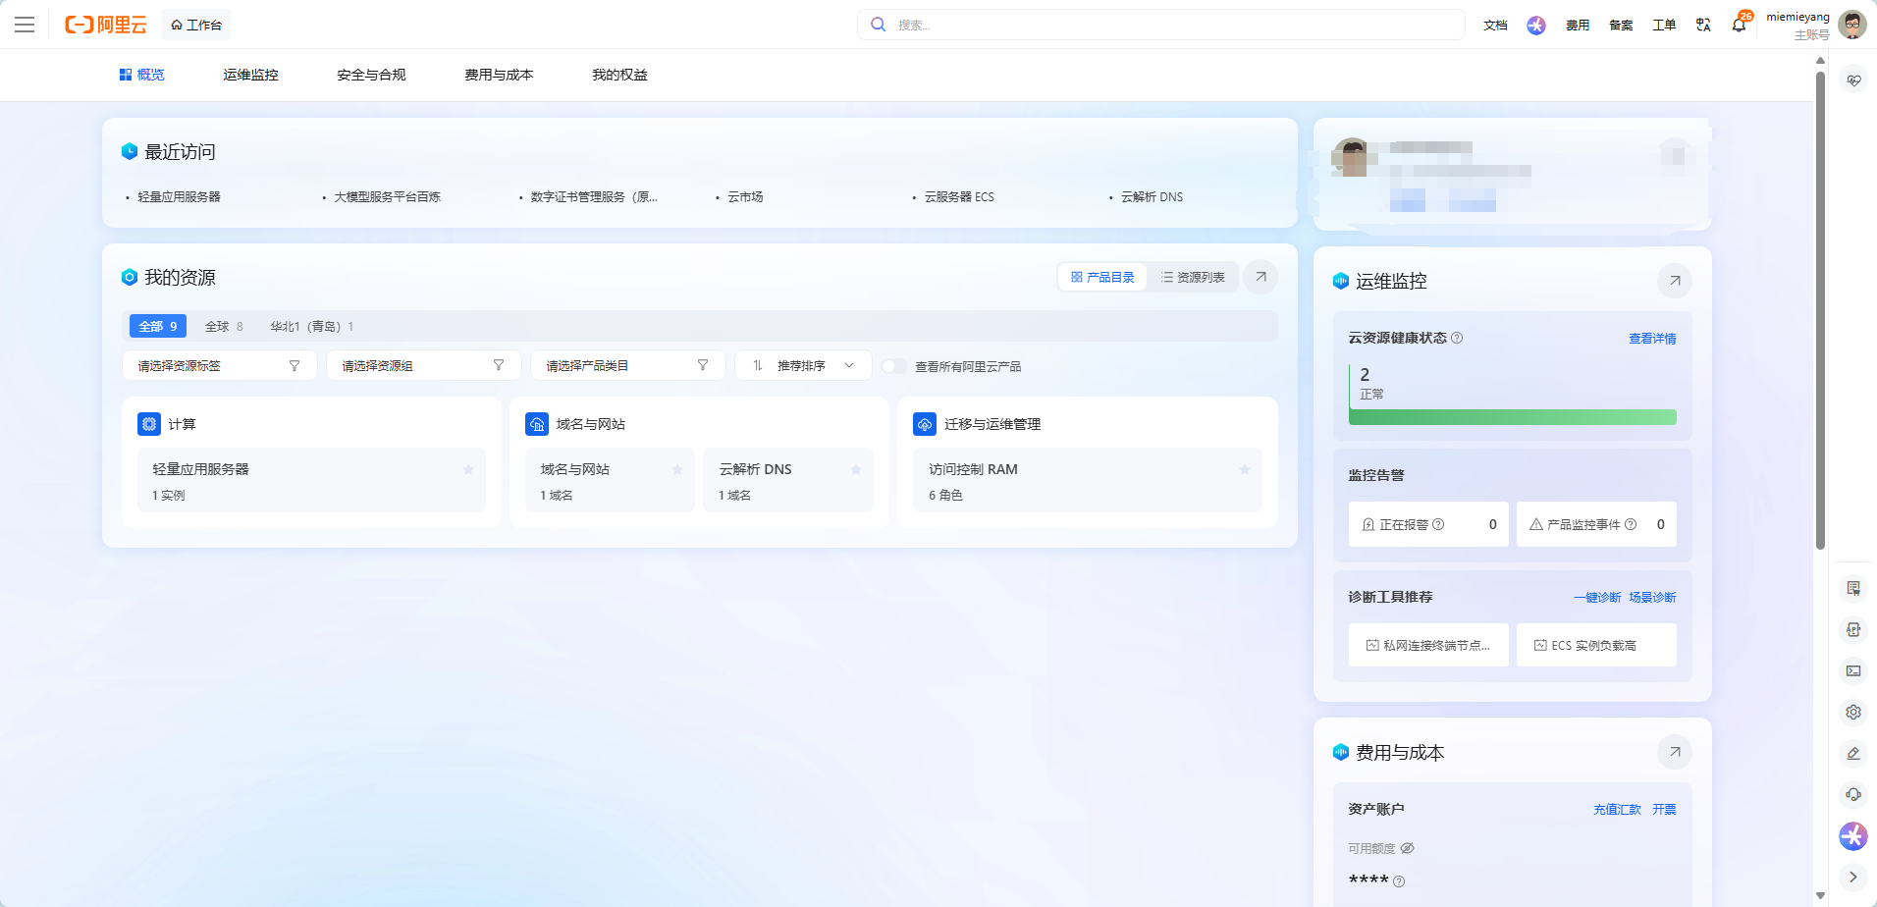The width and height of the screenshot is (1877, 907).
Task: Open recently visited 云解析 DNS link
Action: (x=1152, y=197)
